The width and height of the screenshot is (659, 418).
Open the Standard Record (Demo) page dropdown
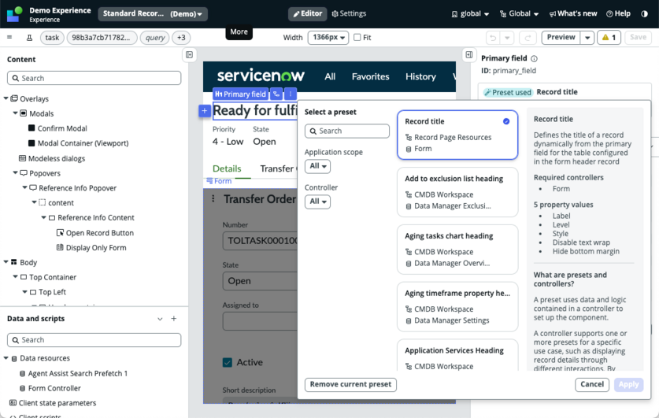click(x=153, y=14)
